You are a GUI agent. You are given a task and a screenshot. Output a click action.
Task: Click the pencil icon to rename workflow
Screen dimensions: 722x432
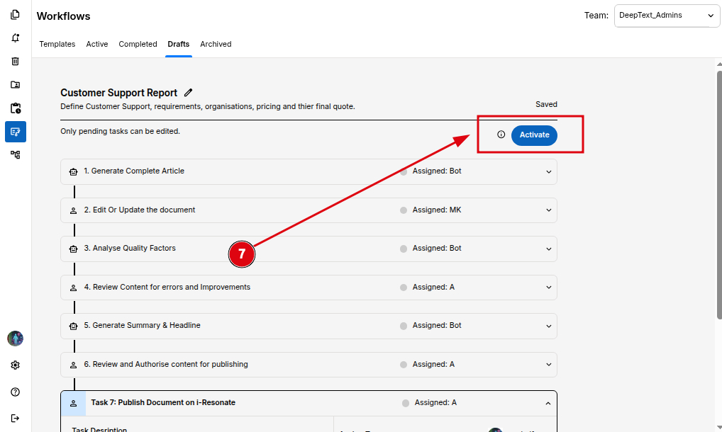click(x=188, y=93)
